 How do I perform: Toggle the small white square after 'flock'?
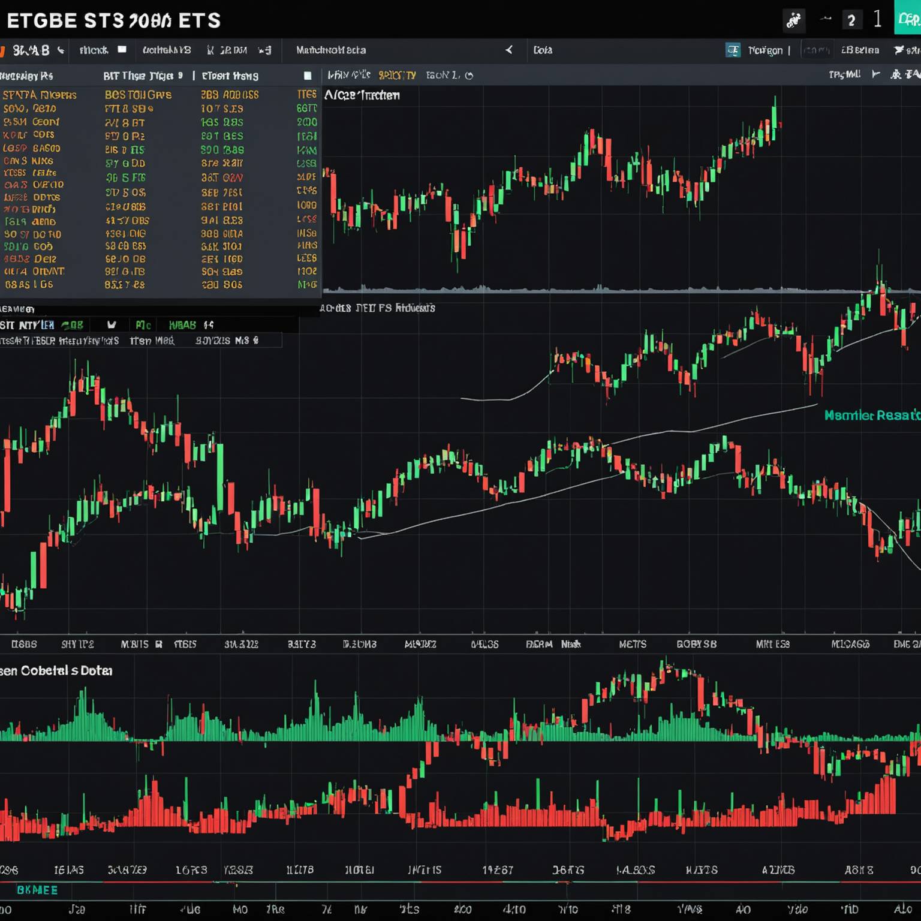(x=122, y=50)
